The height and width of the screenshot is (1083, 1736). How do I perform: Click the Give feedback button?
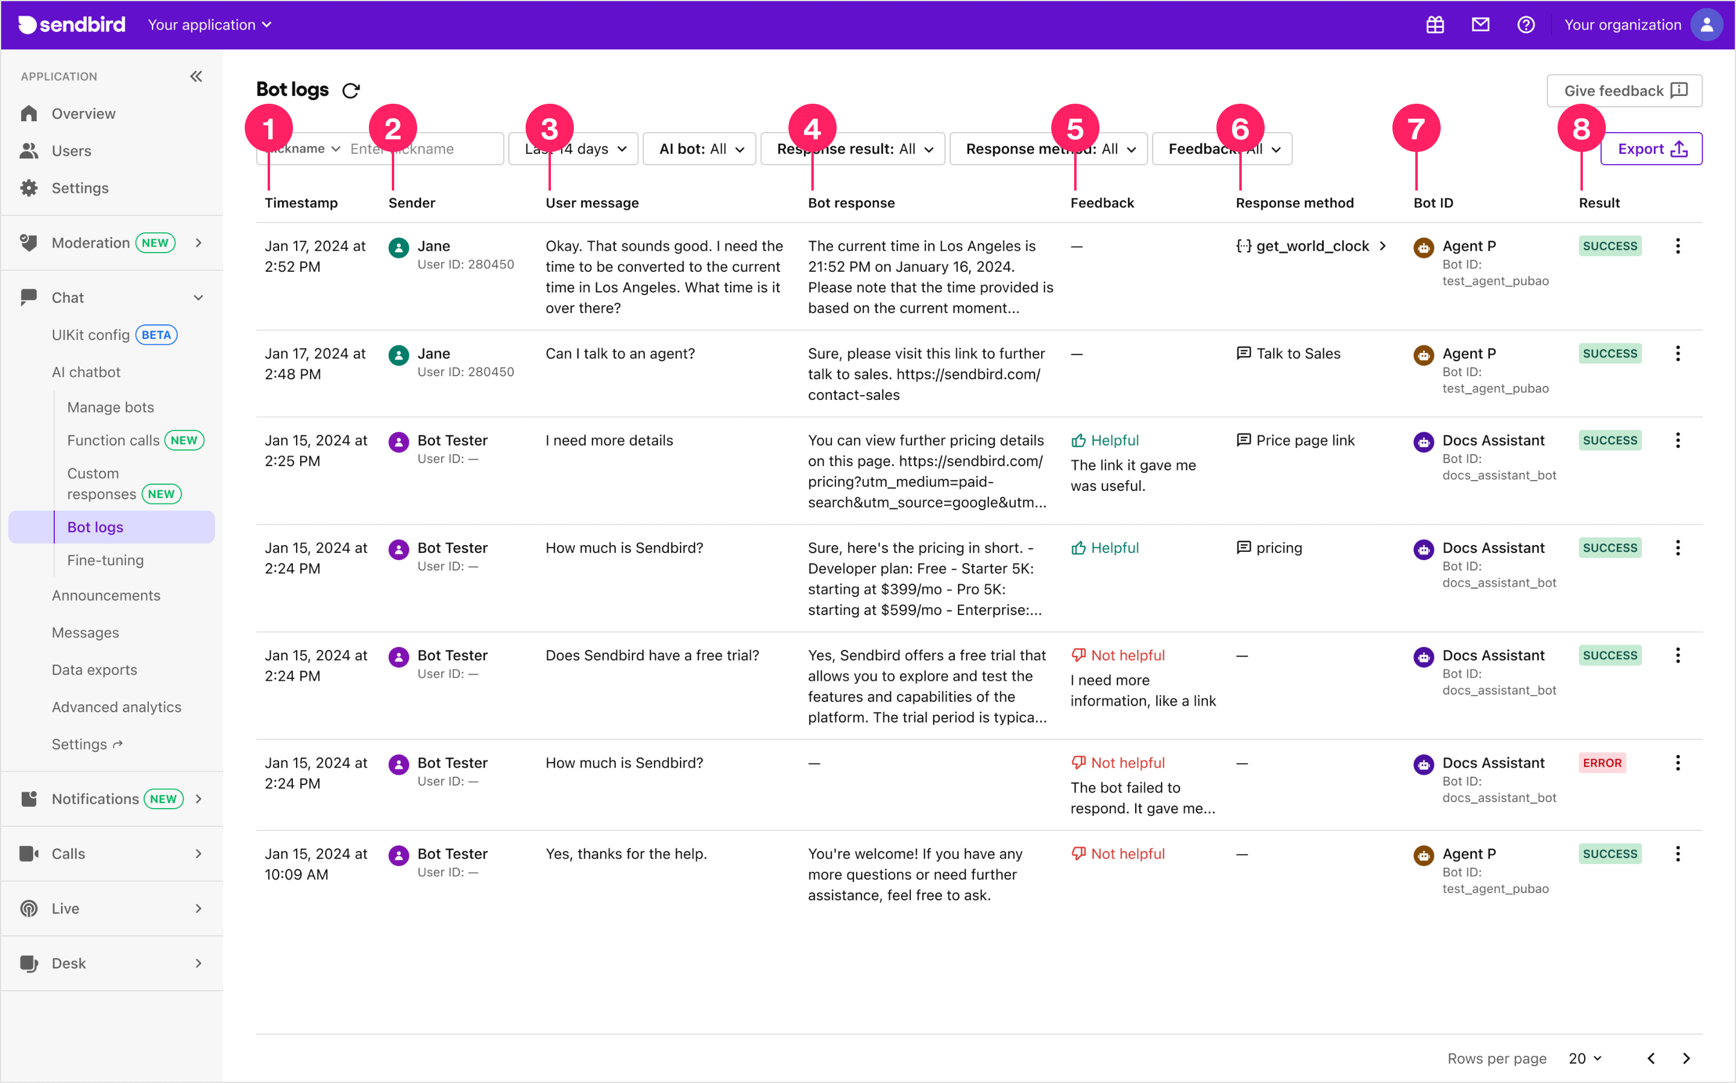[1624, 91]
